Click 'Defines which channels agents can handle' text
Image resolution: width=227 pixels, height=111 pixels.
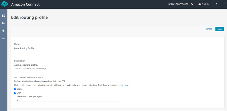coord(40,81)
